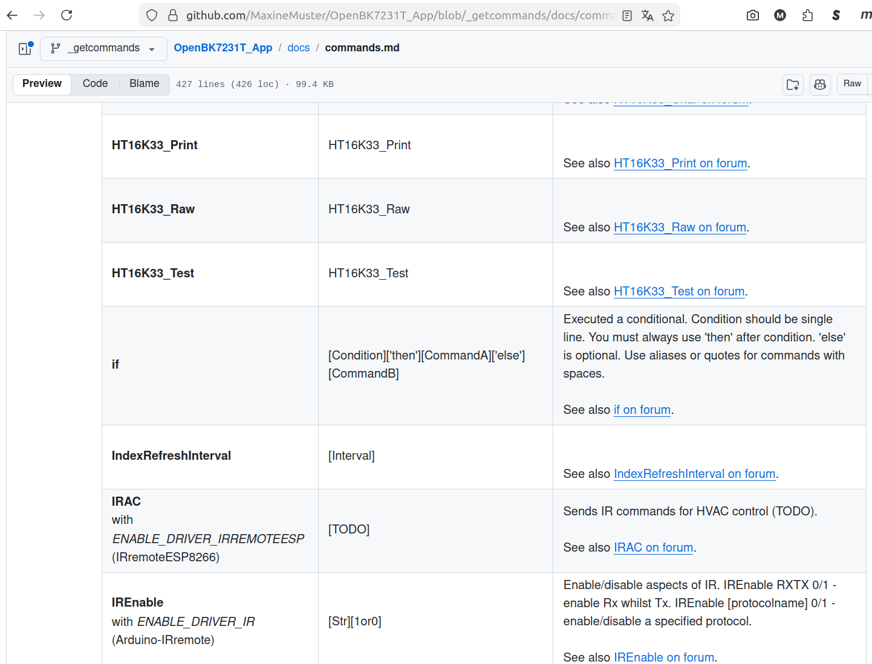Screen dimensions: 872x664
Task: Click the translate page icon
Action: (648, 16)
